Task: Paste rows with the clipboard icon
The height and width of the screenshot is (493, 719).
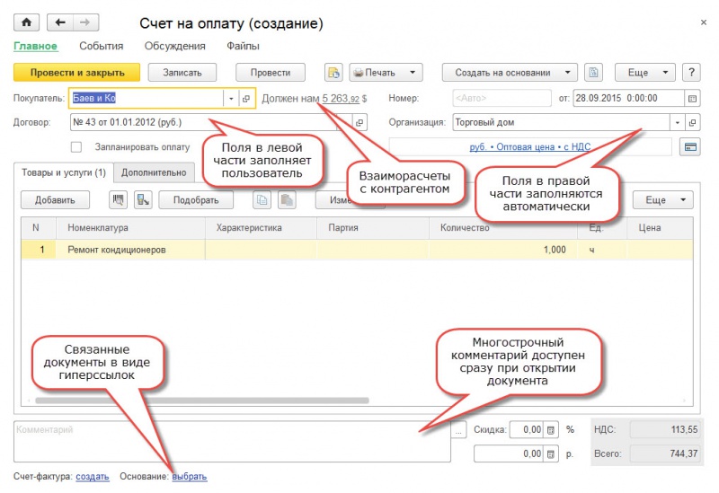Action: (287, 199)
